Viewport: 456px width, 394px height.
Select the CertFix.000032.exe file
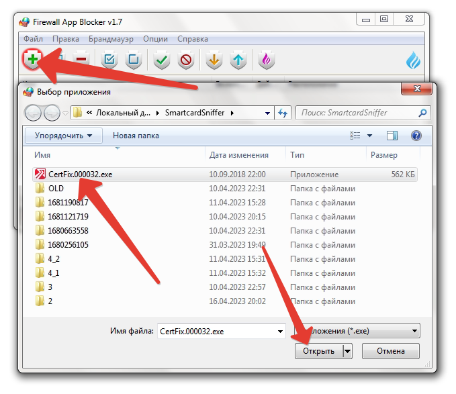(225, 175)
